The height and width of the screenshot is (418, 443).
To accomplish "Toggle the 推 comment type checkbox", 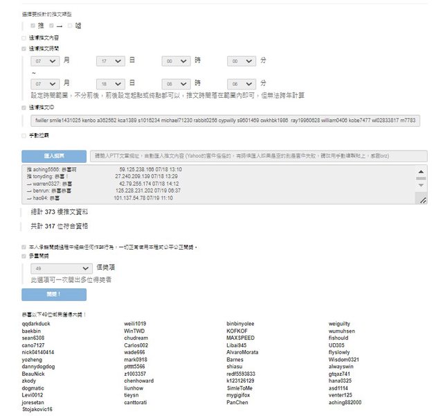I will 33,26.
